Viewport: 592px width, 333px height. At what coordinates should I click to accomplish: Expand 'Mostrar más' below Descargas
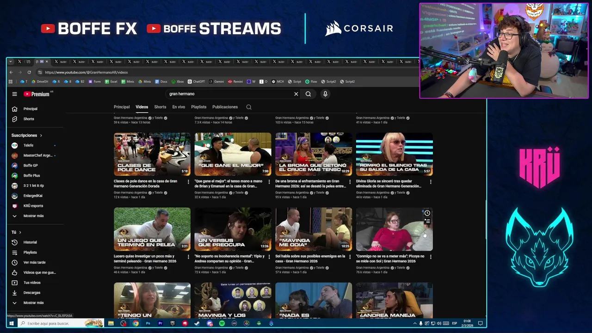(33, 303)
